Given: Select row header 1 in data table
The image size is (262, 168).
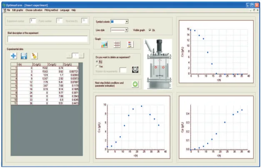Looking at the screenshot, I should coord(14,68).
